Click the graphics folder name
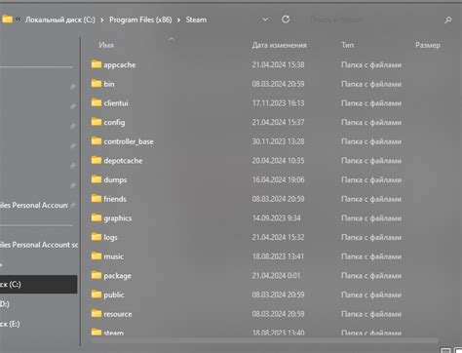The width and height of the screenshot is (462, 353). coord(118,218)
